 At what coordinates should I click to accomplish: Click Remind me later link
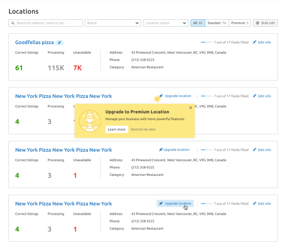tap(143, 129)
